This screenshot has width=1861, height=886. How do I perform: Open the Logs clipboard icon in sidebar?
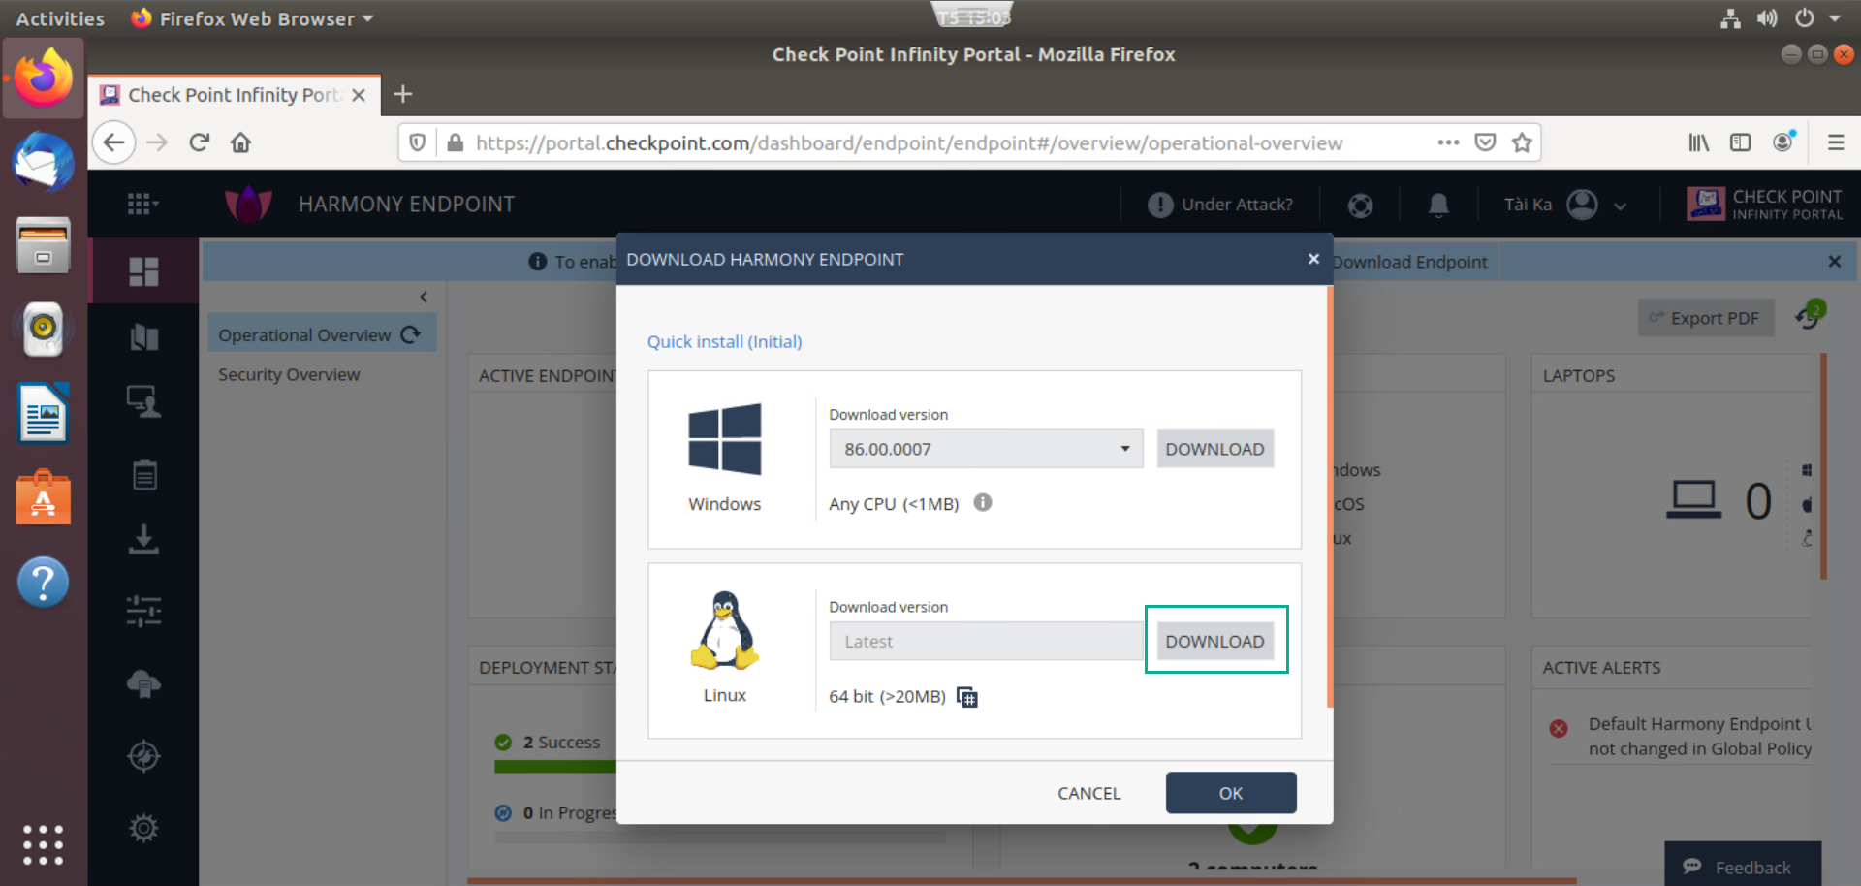[x=143, y=474]
